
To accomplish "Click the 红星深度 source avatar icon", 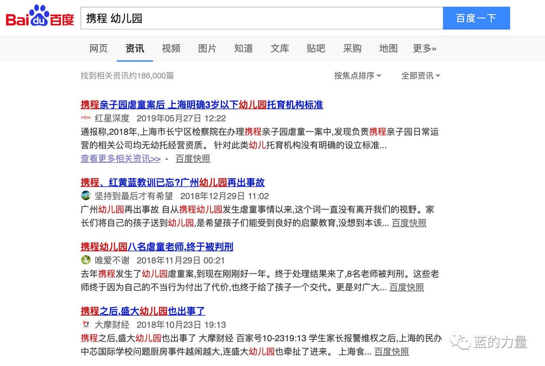I will pyautogui.click(x=86, y=118).
